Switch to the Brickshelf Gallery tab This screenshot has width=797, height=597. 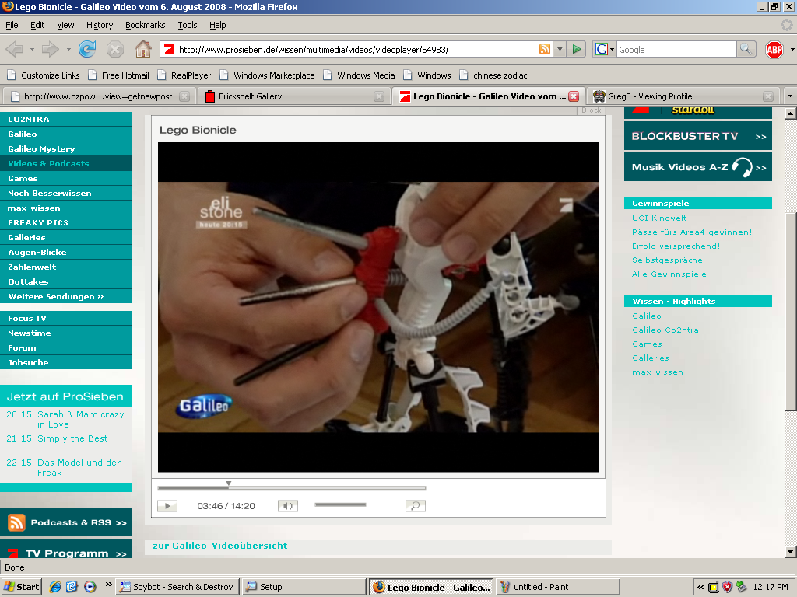(293, 96)
